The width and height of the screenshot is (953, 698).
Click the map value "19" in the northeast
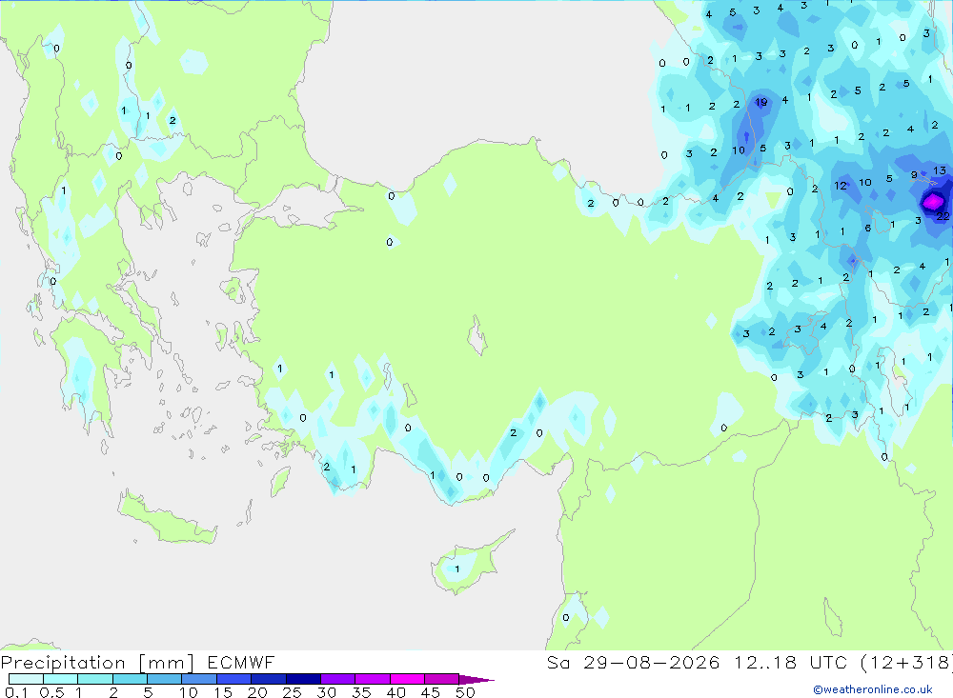760,102
